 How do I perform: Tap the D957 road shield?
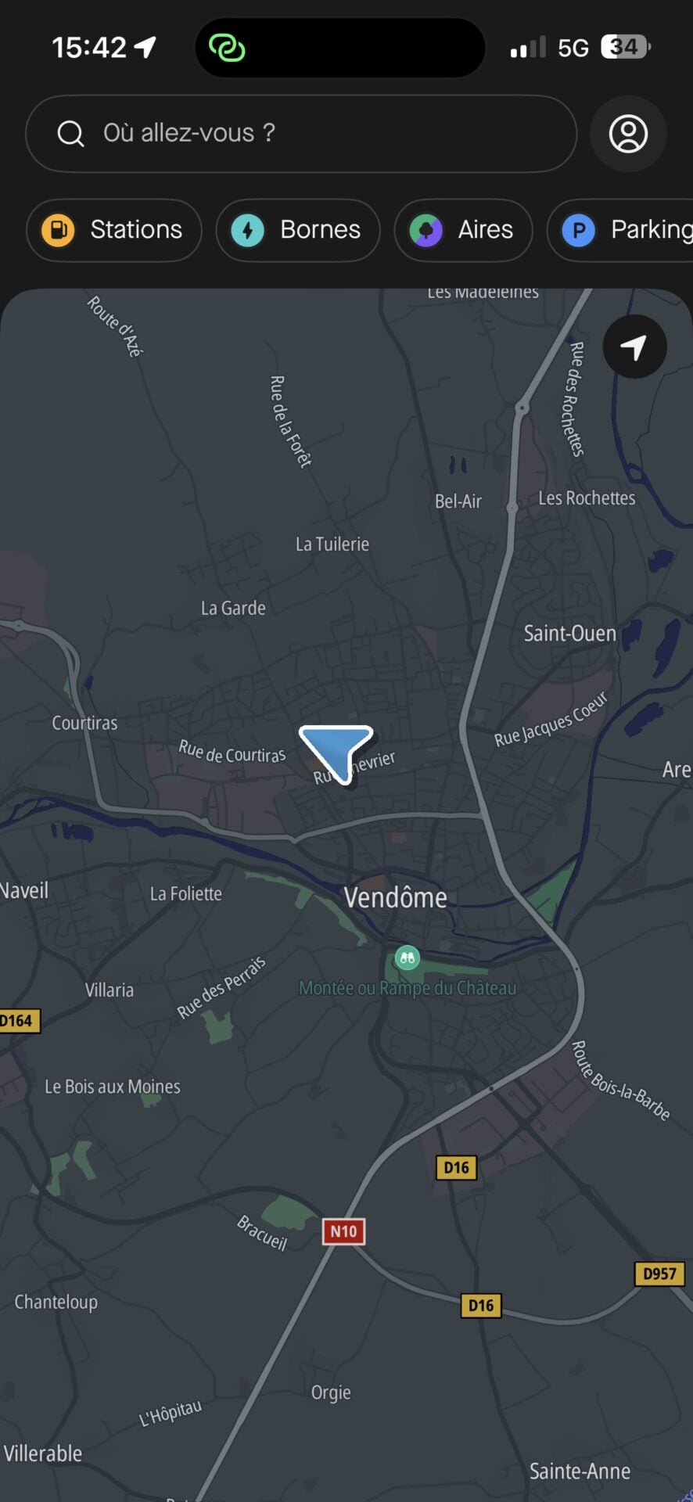point(659,1274)
